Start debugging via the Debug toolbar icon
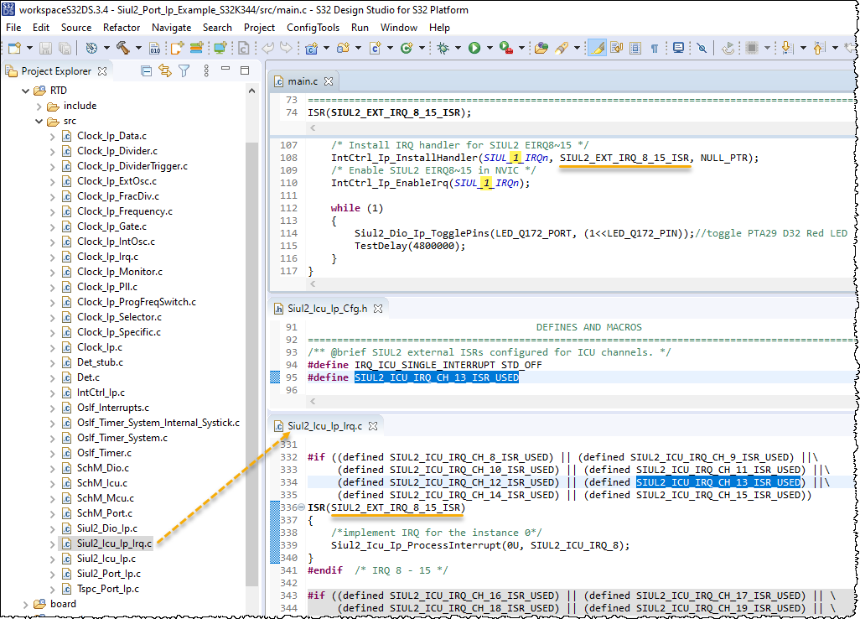 [x=444, y=48]
